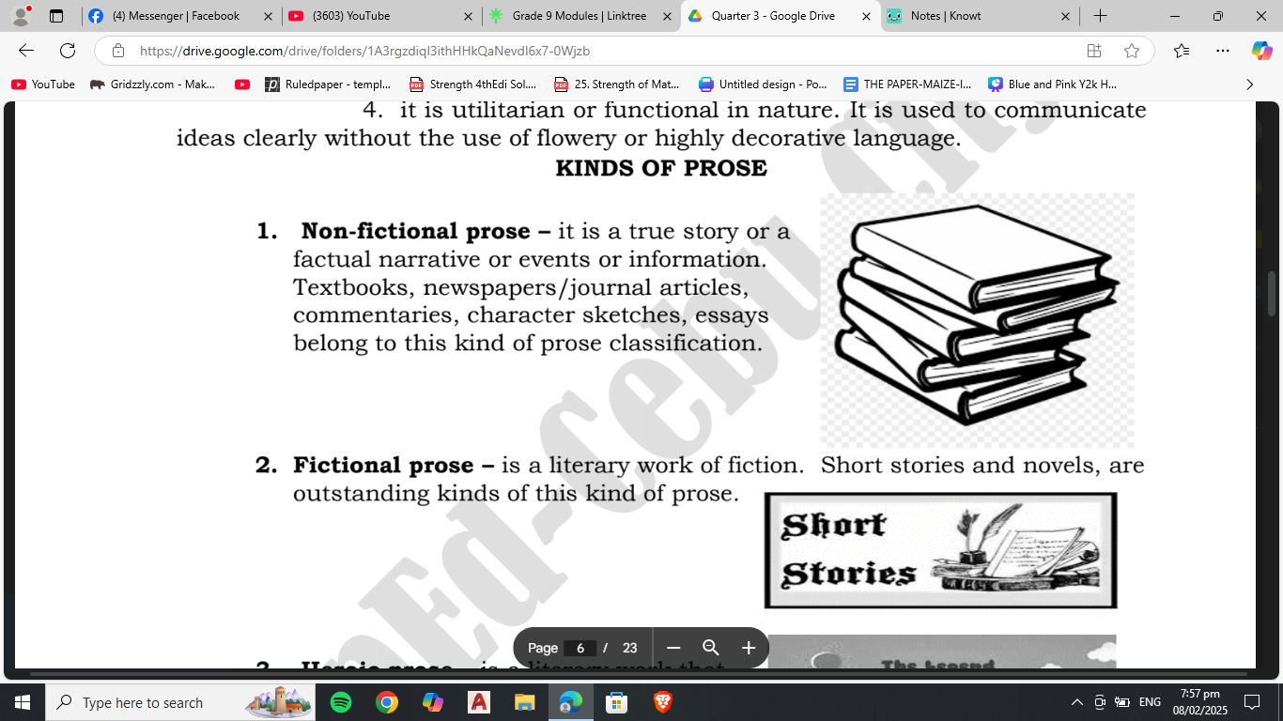Viewport: 1283px width, 721px height.
Task: Click the magnifier reset zoom icon
Action: tap(711, 648)
